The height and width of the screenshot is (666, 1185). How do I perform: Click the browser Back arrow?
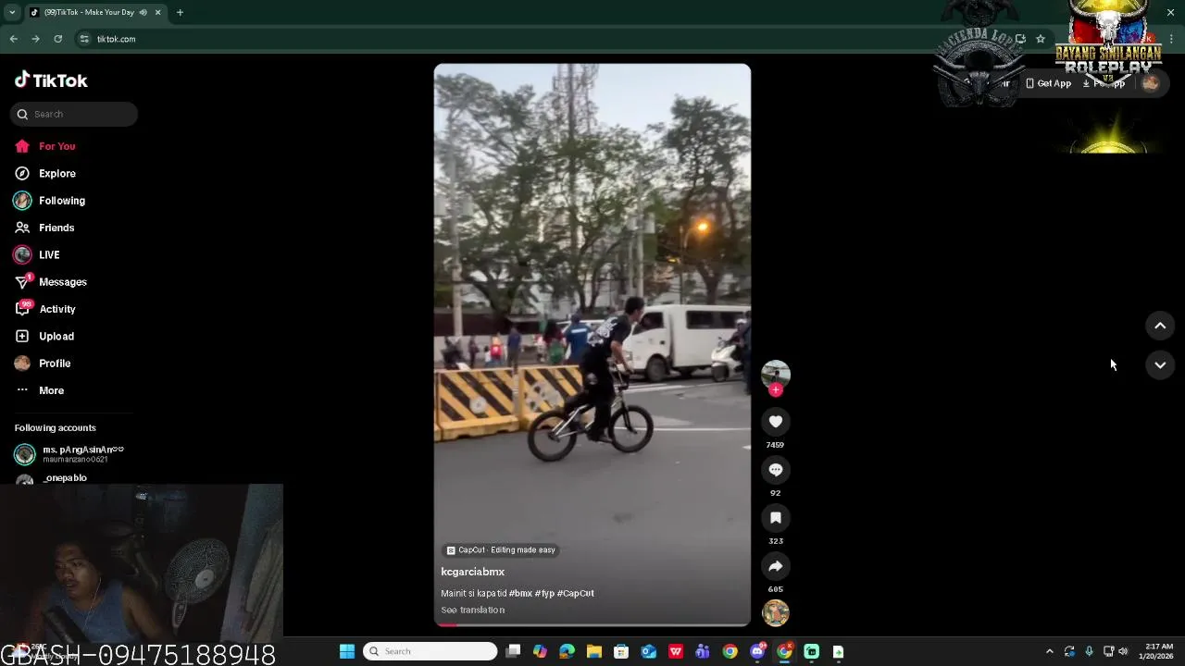(x=13, y=39)
